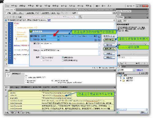The width and height of the screenshot is (153, 118).
Task: Open the 文件 menu
Action: click(x=14, y=6)
